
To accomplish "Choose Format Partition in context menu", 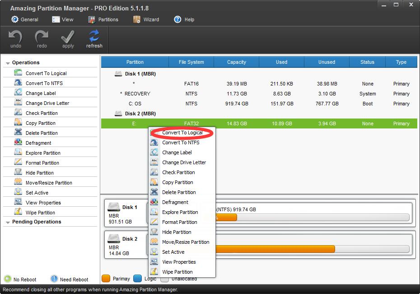I will (x=182, y=222).
